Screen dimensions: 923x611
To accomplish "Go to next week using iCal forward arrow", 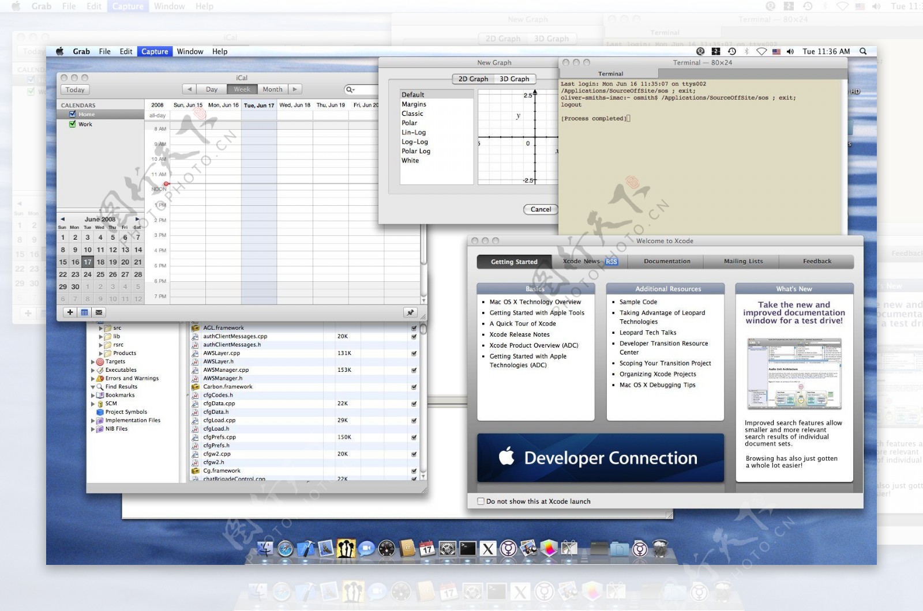I will click(x=295, y=89).
